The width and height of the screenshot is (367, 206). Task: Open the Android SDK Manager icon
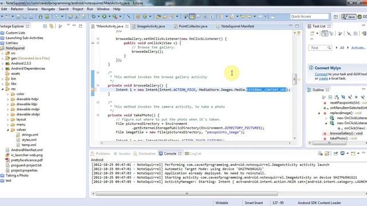click(41, 17)
